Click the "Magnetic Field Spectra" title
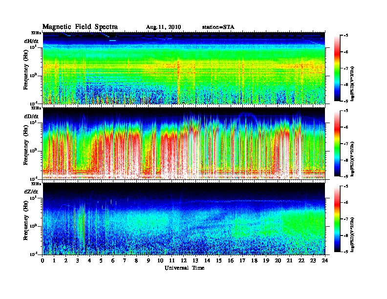The image size is (387, 299). [x=80, y=27]
